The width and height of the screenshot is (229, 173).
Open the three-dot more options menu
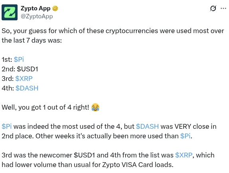click(223, 8)
